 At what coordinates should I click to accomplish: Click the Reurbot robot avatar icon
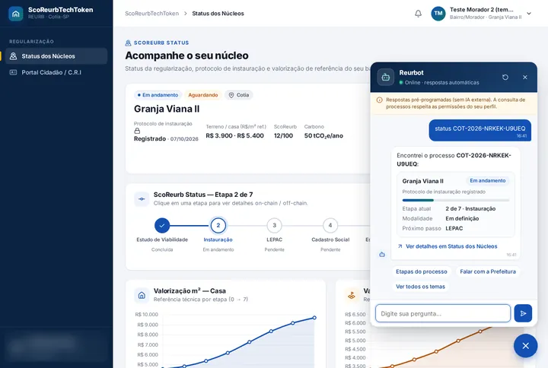[x=385, y=77]
